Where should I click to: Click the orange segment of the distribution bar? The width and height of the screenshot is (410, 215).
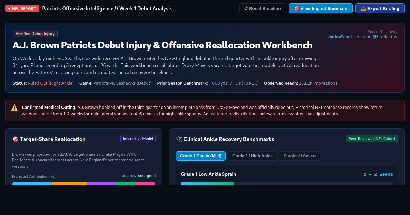tap(70, 184)
